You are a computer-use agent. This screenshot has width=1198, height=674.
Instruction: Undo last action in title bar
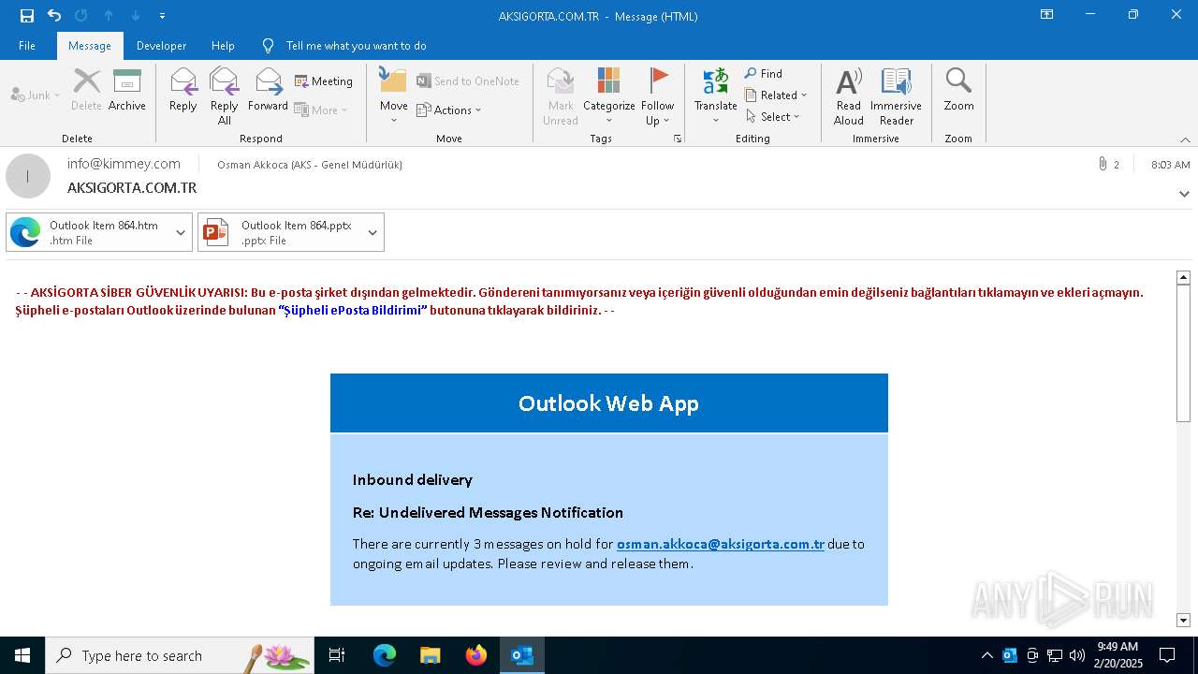[53, 15]
